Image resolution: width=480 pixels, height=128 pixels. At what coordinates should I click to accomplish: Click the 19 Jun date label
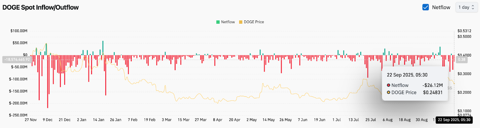click(319, 120)
